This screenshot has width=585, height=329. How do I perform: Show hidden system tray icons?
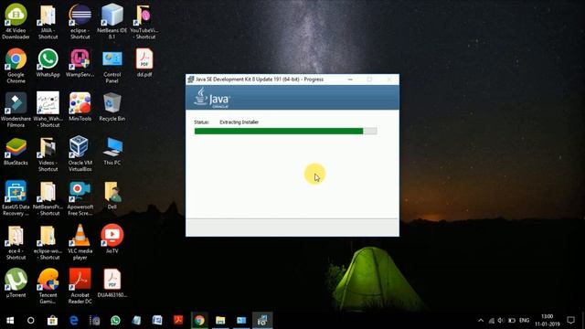click(x=481, y=320)
